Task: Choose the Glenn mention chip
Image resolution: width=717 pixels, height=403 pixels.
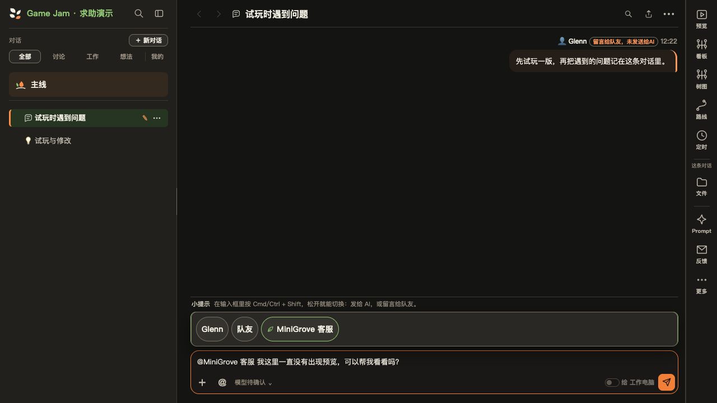Action: point(212,329)
